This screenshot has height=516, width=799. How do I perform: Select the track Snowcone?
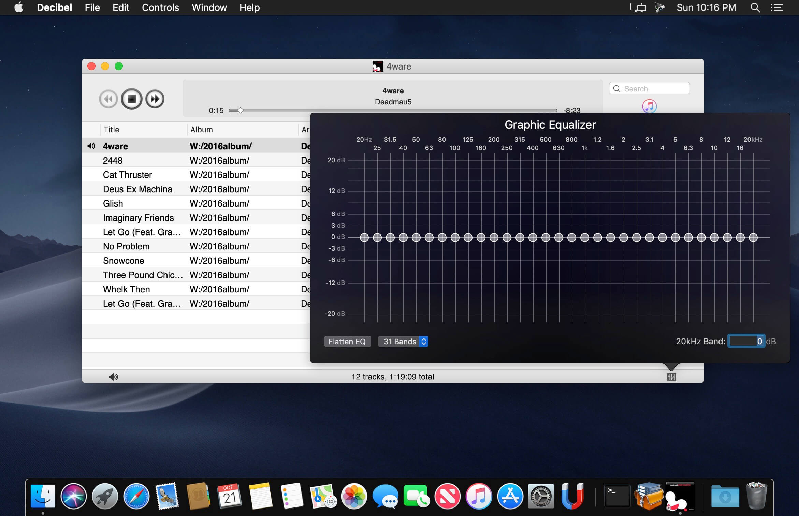coord(196,260)
